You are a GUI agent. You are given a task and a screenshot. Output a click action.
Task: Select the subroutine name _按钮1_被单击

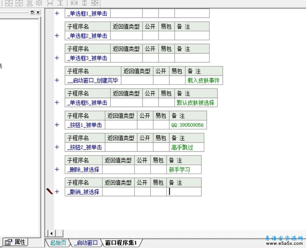85,125
